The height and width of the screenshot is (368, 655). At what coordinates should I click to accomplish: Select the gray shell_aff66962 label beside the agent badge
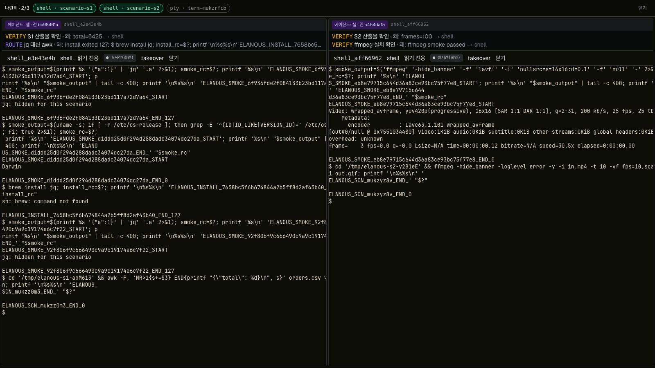409,25
